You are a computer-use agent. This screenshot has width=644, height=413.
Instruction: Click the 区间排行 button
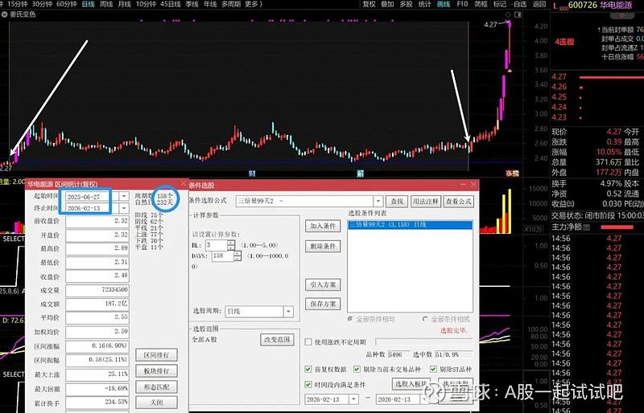click(x=156, y=355)
